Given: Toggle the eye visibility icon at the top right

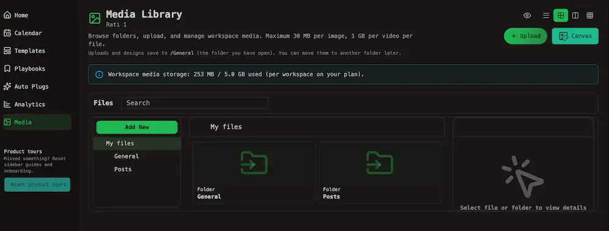Looking at the screenshot, I should pos(527,16).
